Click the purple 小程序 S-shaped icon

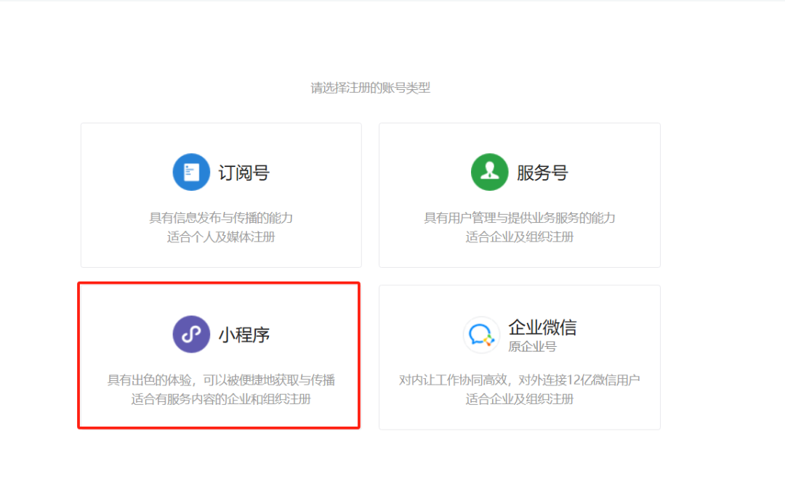coord(190,334)
